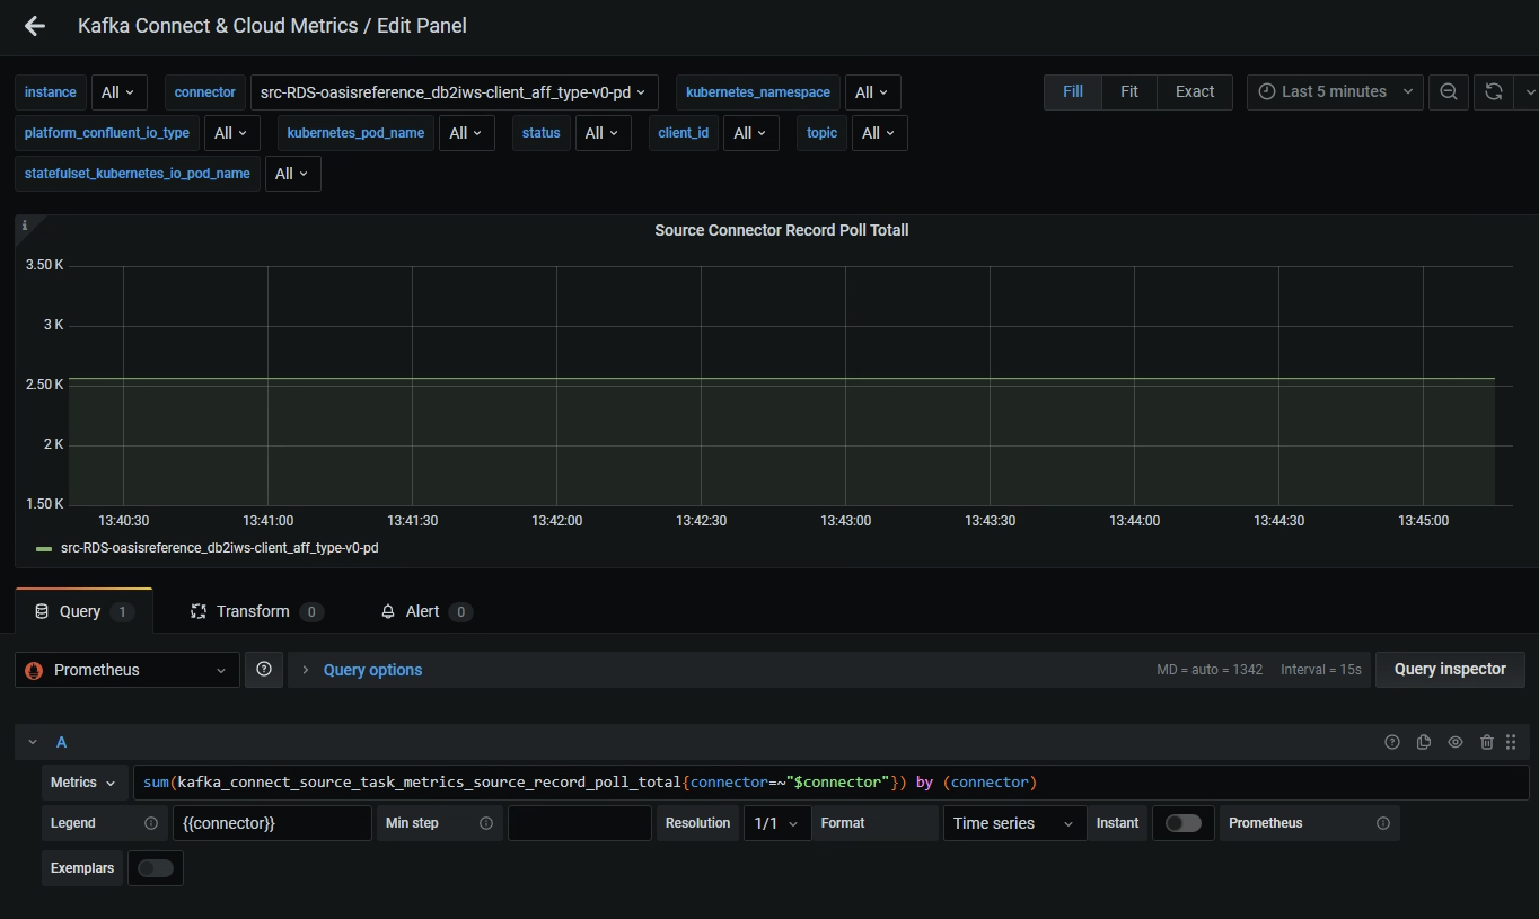Zoom out the time range with magnifier icon

[x=1449, y=92]
